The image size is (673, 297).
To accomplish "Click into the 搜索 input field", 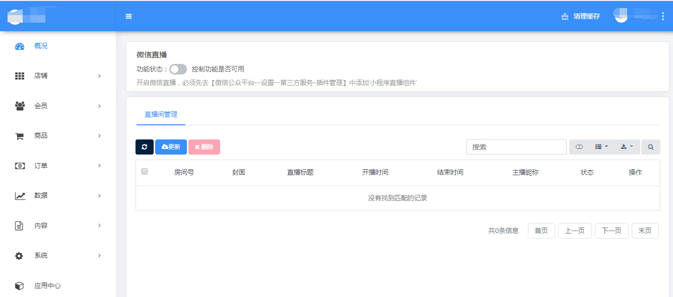I will click(x=516, y=147).
